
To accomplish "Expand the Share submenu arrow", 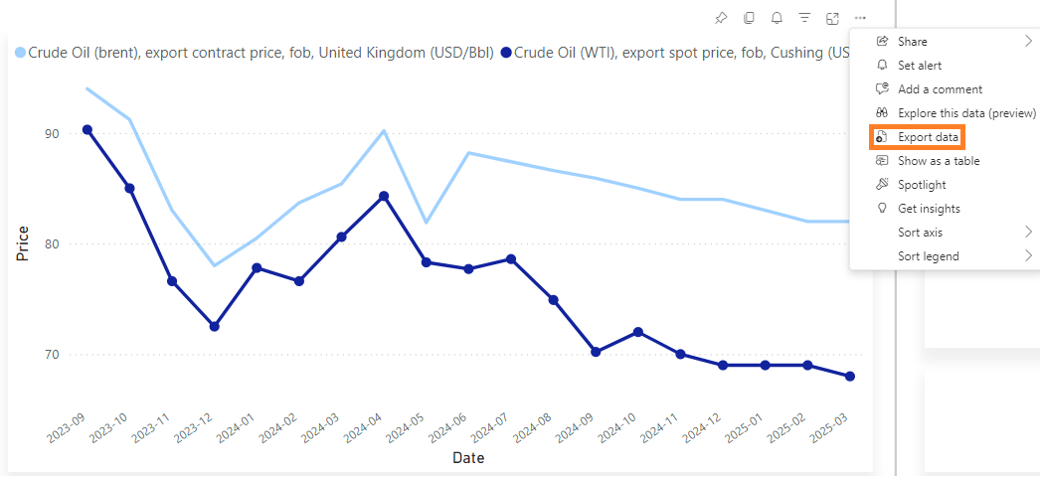I will click(1028, 42).
